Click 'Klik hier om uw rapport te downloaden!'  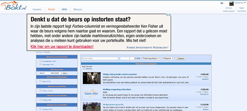click(x=62, y=46)
